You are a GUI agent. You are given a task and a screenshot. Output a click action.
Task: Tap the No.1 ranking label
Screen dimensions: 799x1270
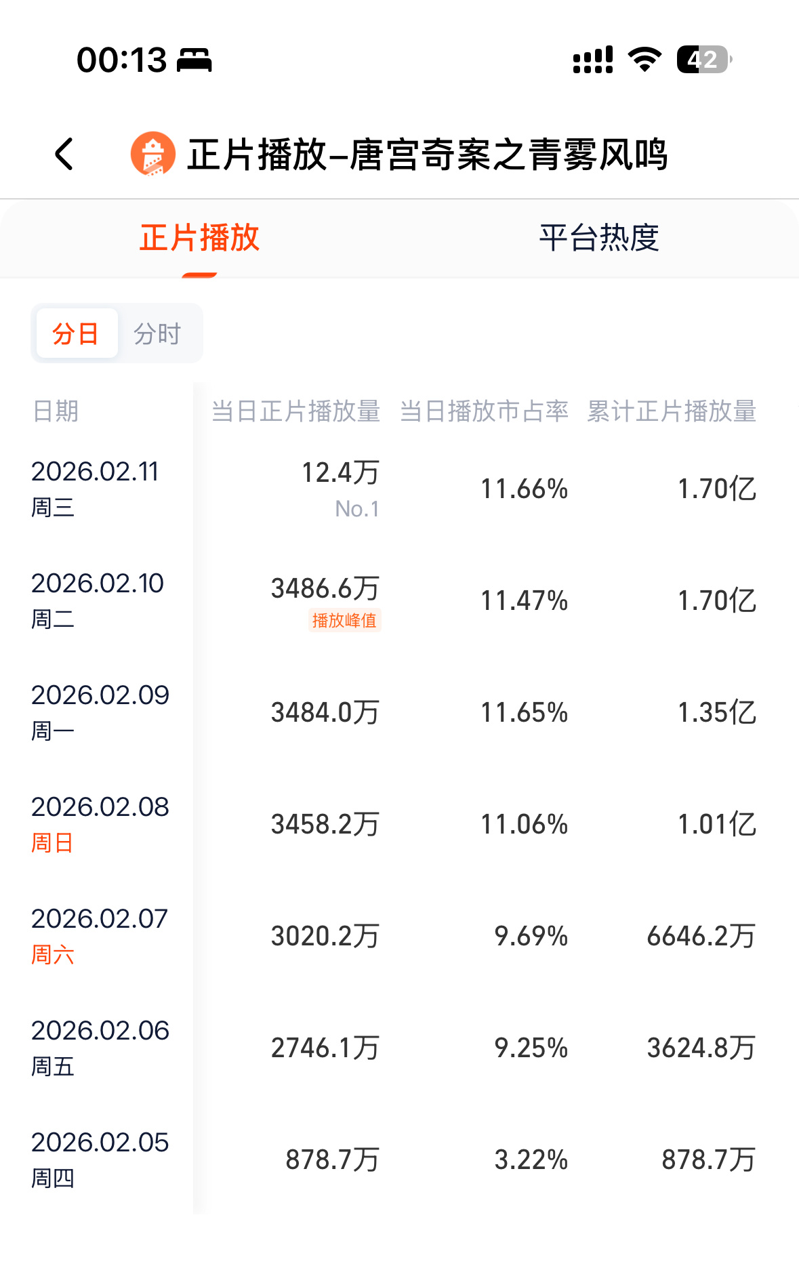point(357,509)
